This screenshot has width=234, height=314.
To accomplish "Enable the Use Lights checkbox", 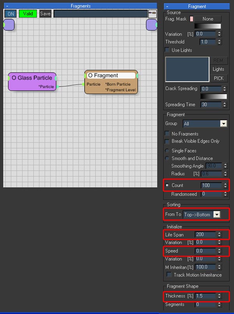I will click(x=167, y=50).
